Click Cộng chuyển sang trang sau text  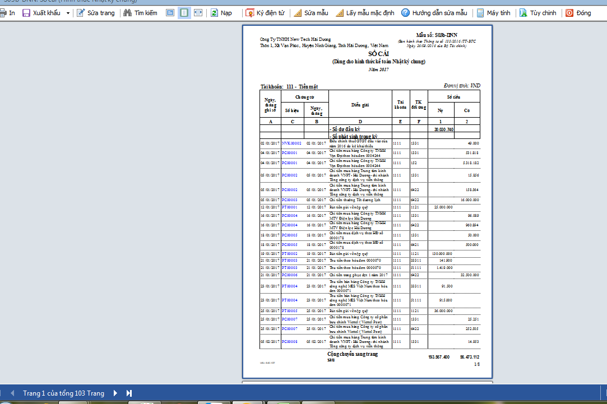pos(353,357)
